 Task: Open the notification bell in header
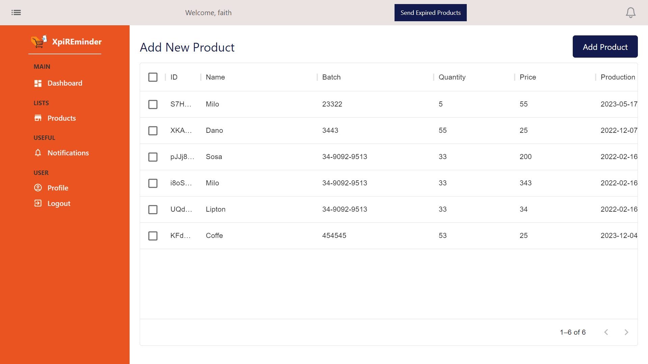tap(630, 13)
